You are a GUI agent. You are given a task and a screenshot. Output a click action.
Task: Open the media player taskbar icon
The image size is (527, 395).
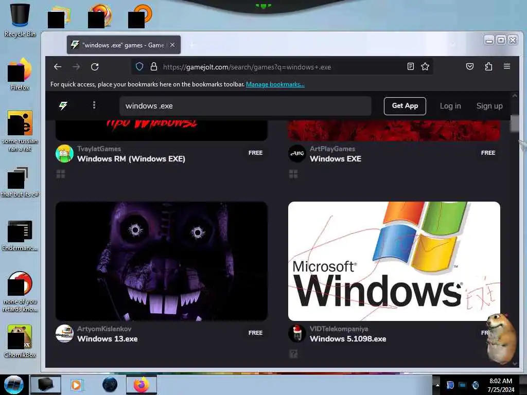(x=76, y=385)
